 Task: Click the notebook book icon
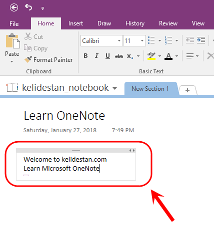[12, 87]
